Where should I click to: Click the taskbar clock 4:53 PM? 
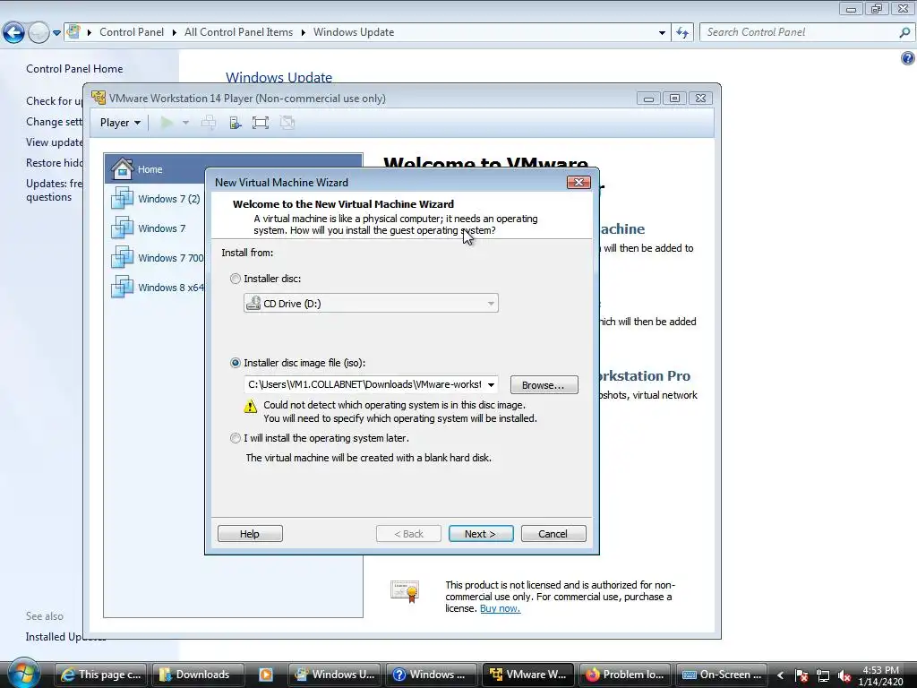point(880,675)
